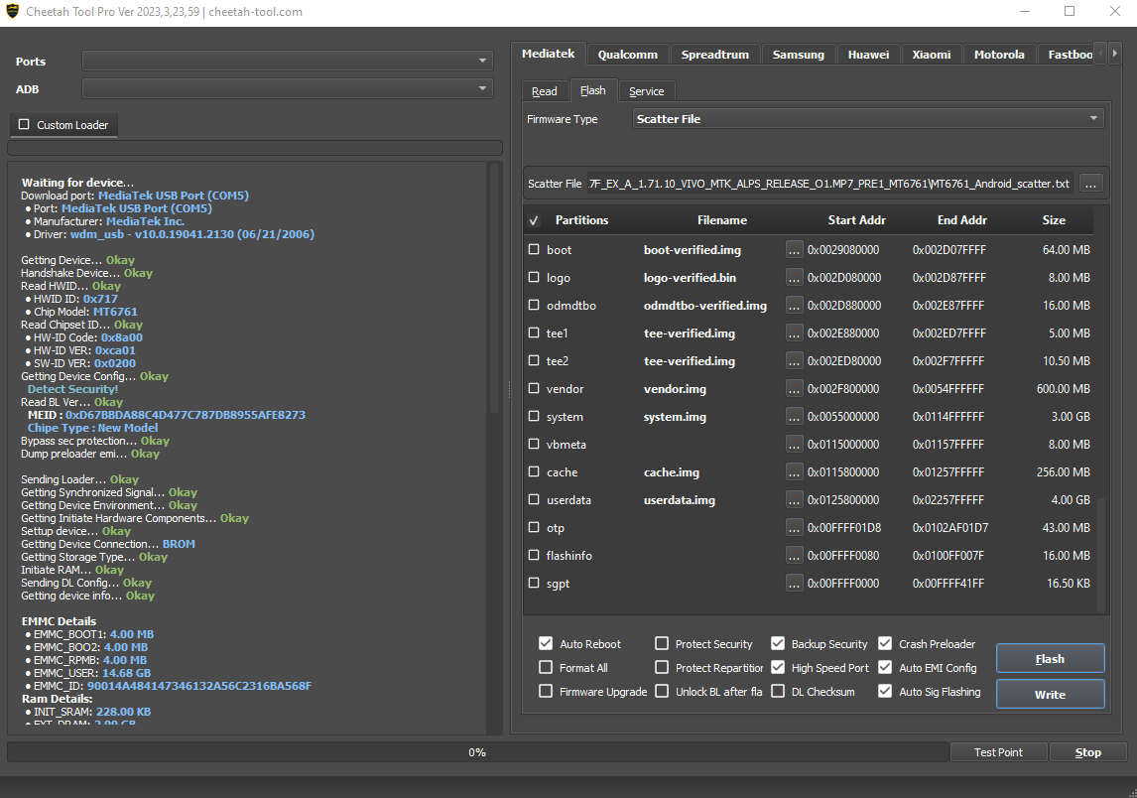The width and height of the screenshot is (1137, 798).
Task: Switch to the Mediatek tab
Action: point(549,54)
